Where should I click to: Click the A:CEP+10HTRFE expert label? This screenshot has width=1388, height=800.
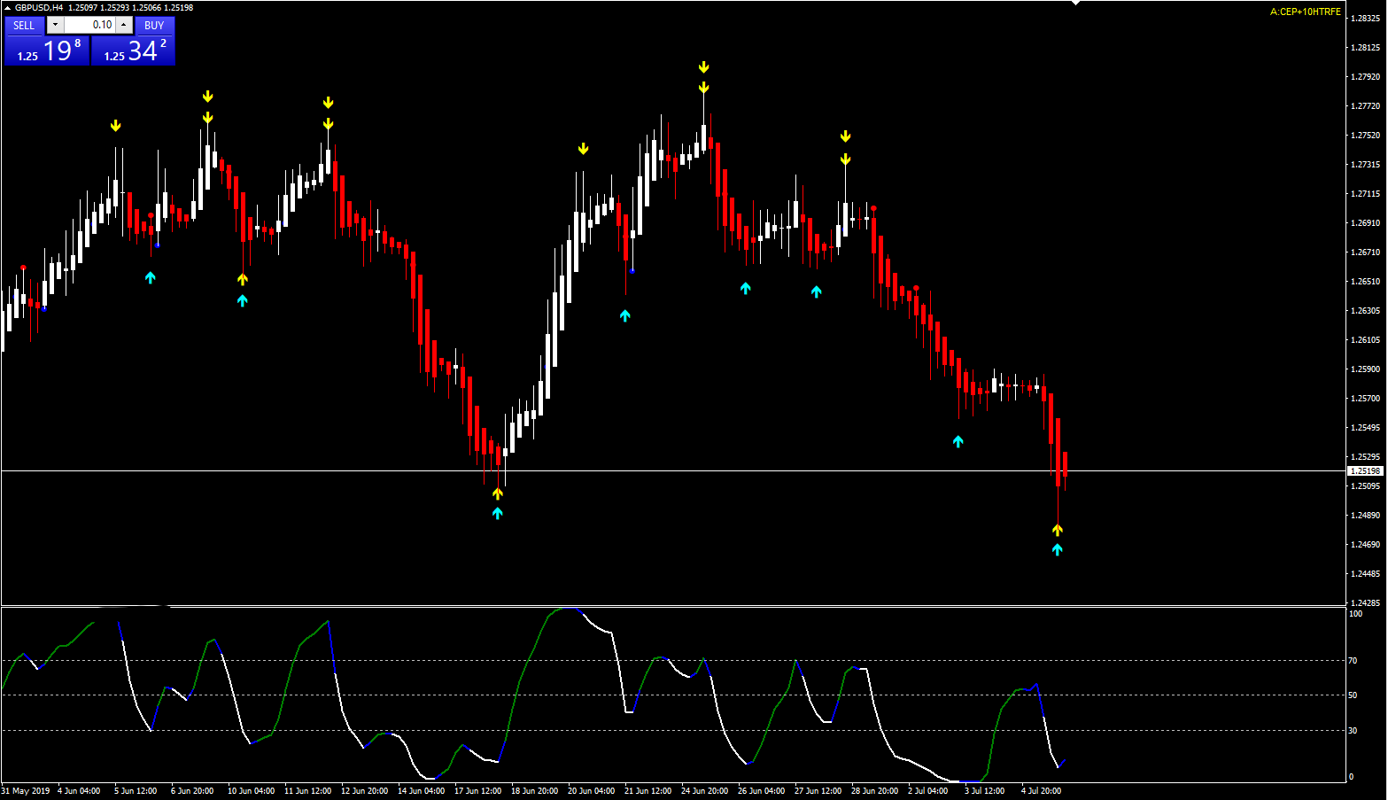(x=1305, y=12)
